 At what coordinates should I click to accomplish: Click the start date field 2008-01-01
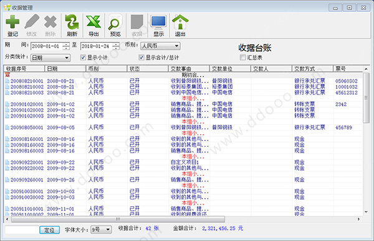coord(47,46)
